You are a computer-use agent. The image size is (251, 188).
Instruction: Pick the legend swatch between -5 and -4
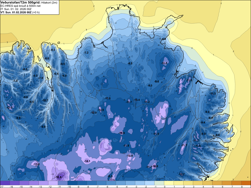click(121, 183)
